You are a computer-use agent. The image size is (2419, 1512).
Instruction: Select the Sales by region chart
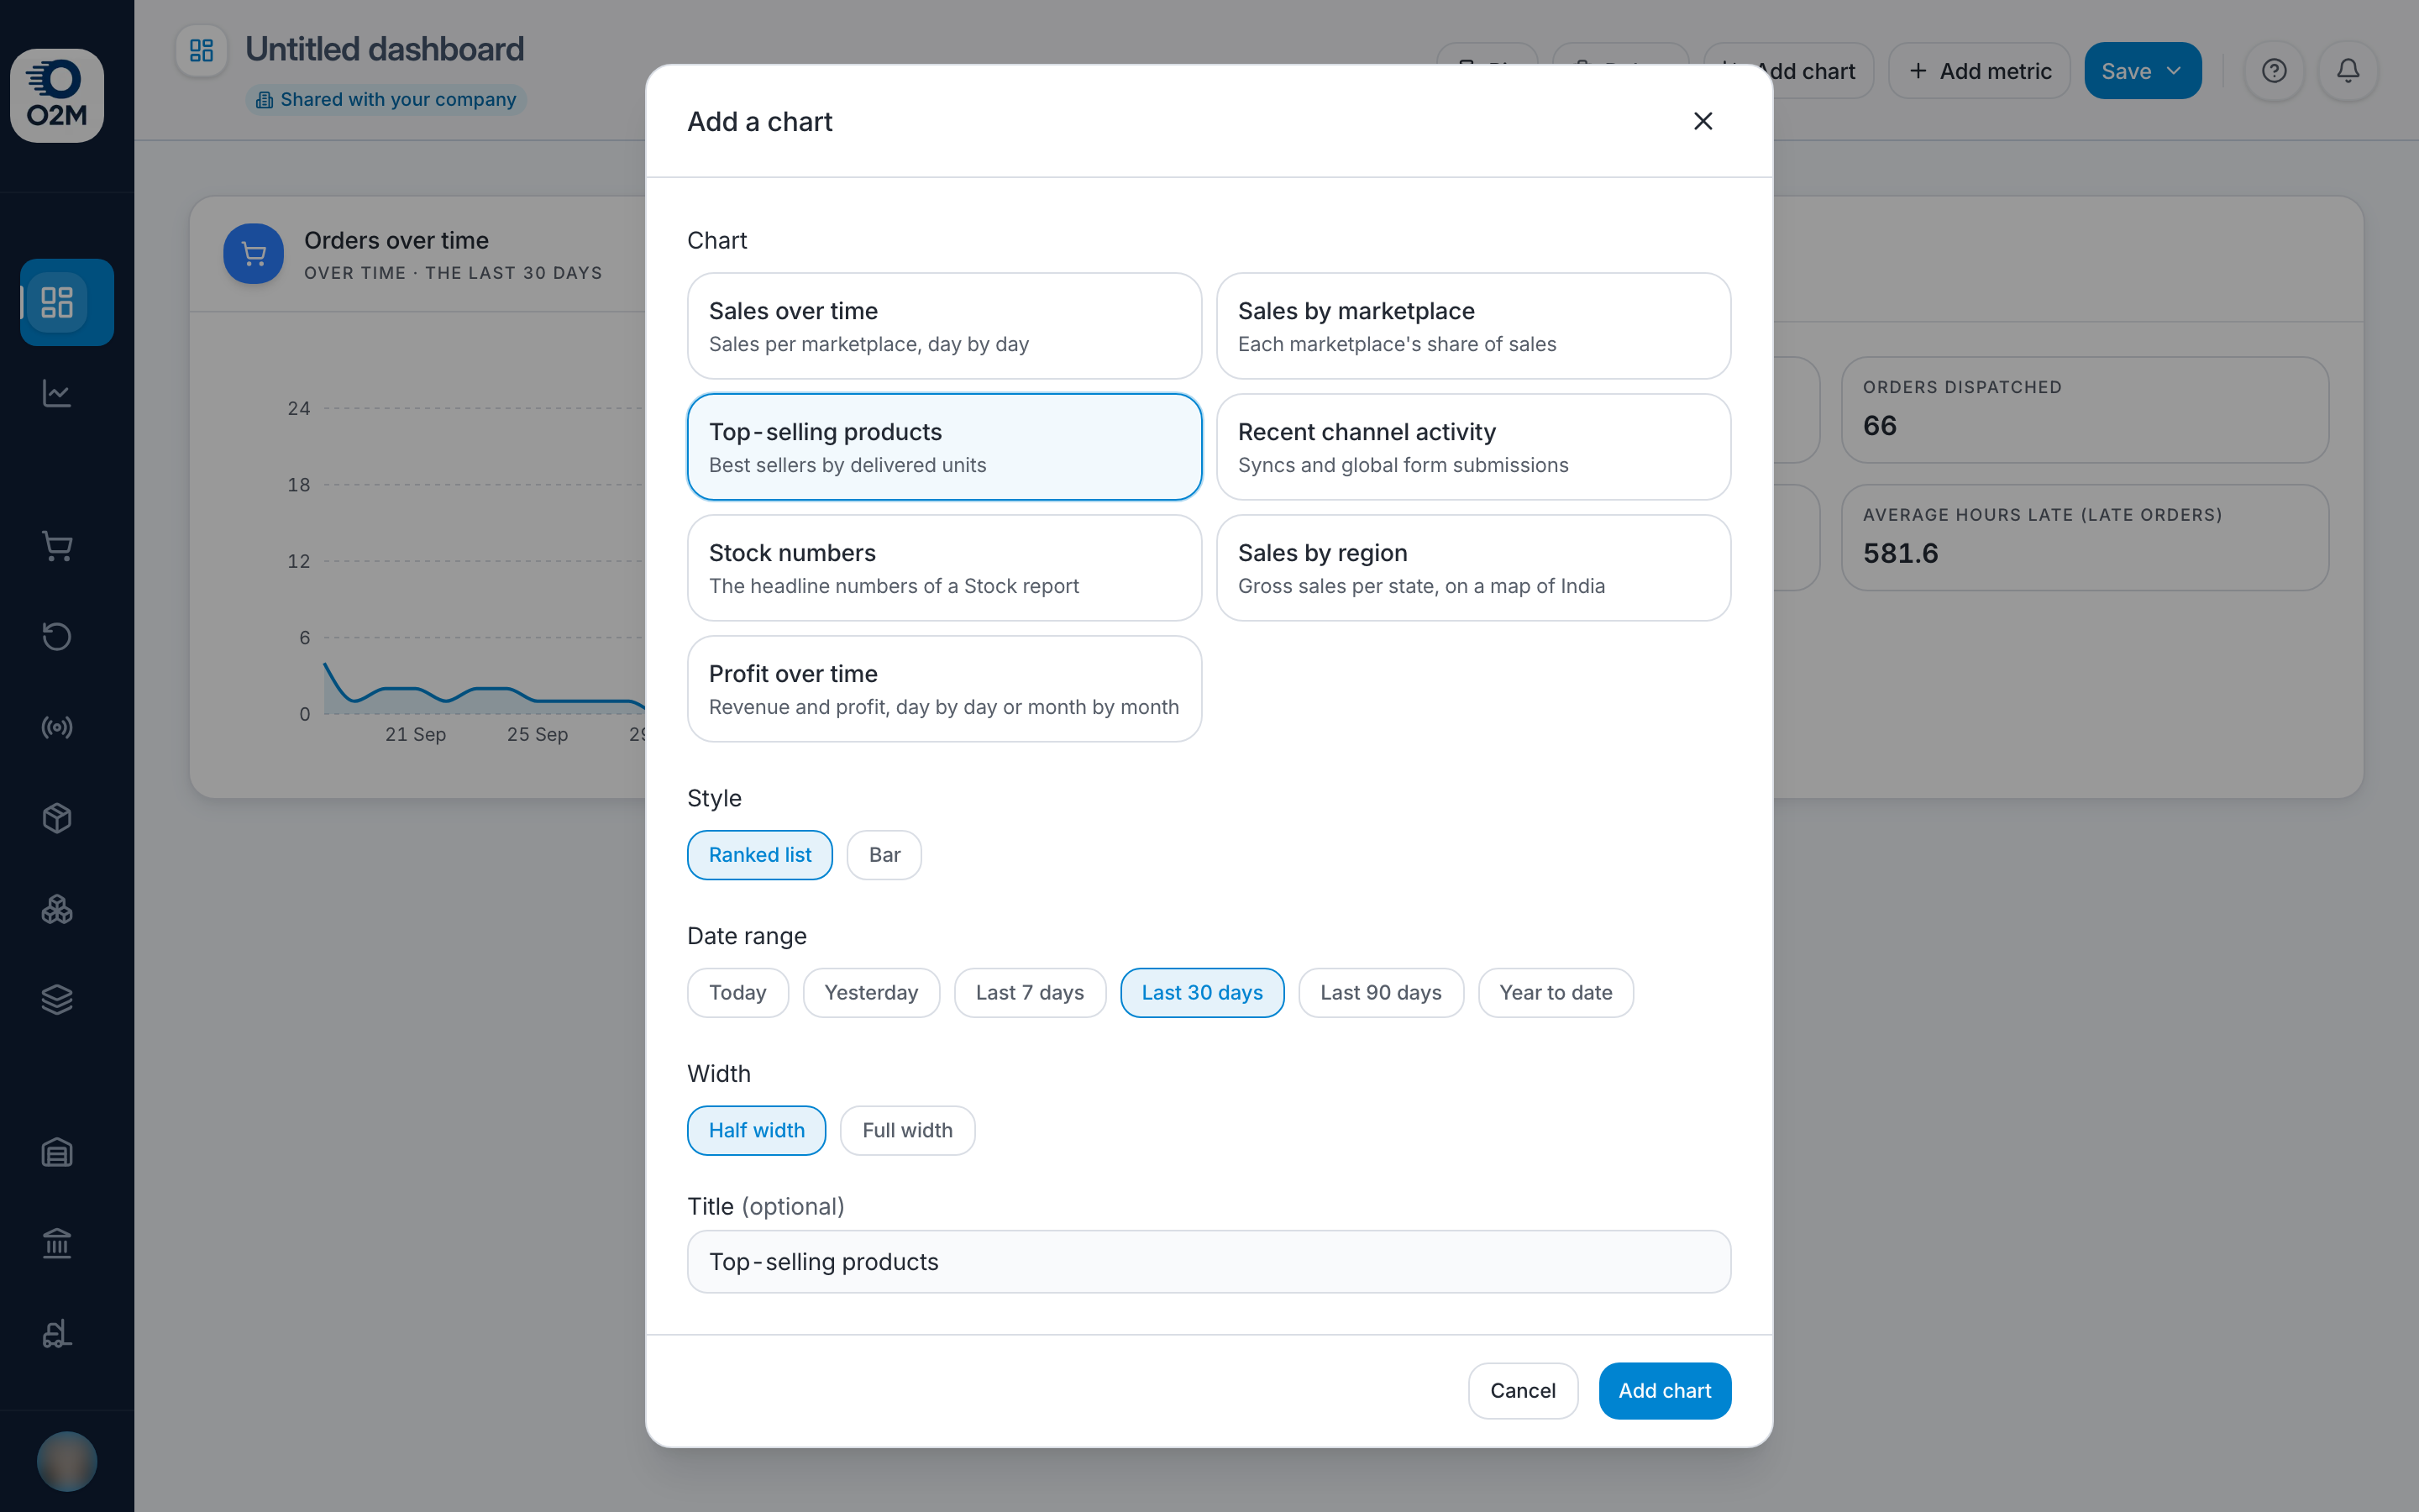pyautogui.click(x=1473, y=568)
